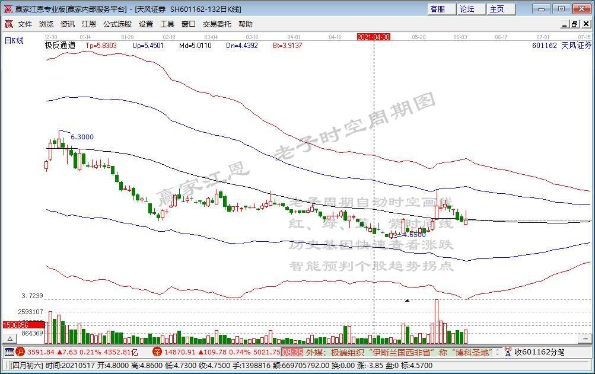Click the 2021-04-30 date marker
The height and width of the screenshot is (374, 595).
[373, 37]
